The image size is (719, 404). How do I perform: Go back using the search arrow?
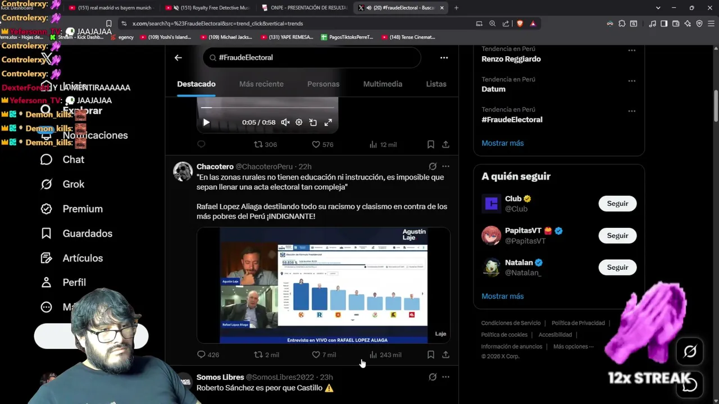178,58
